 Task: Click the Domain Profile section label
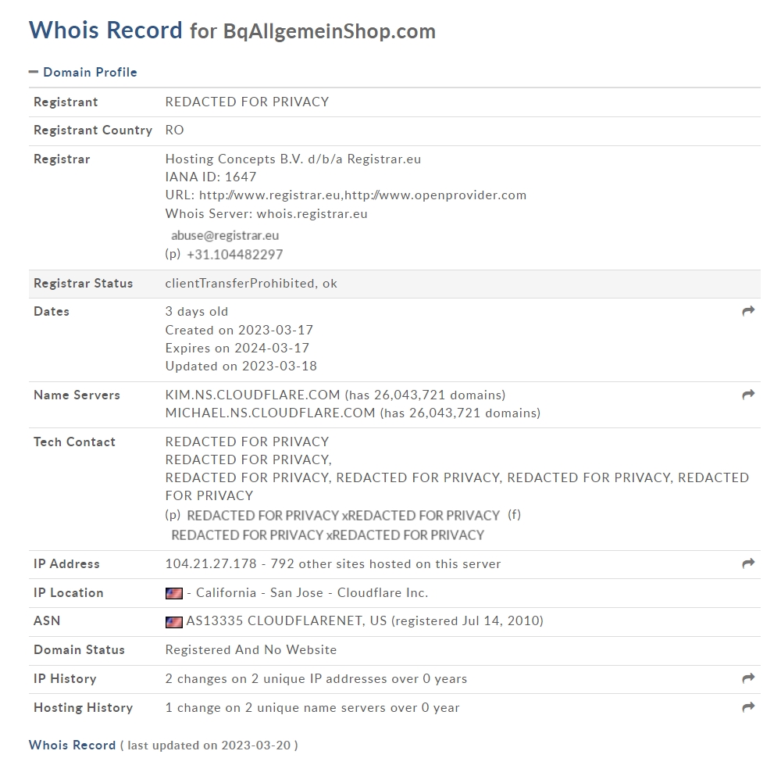tap(90, 72)
